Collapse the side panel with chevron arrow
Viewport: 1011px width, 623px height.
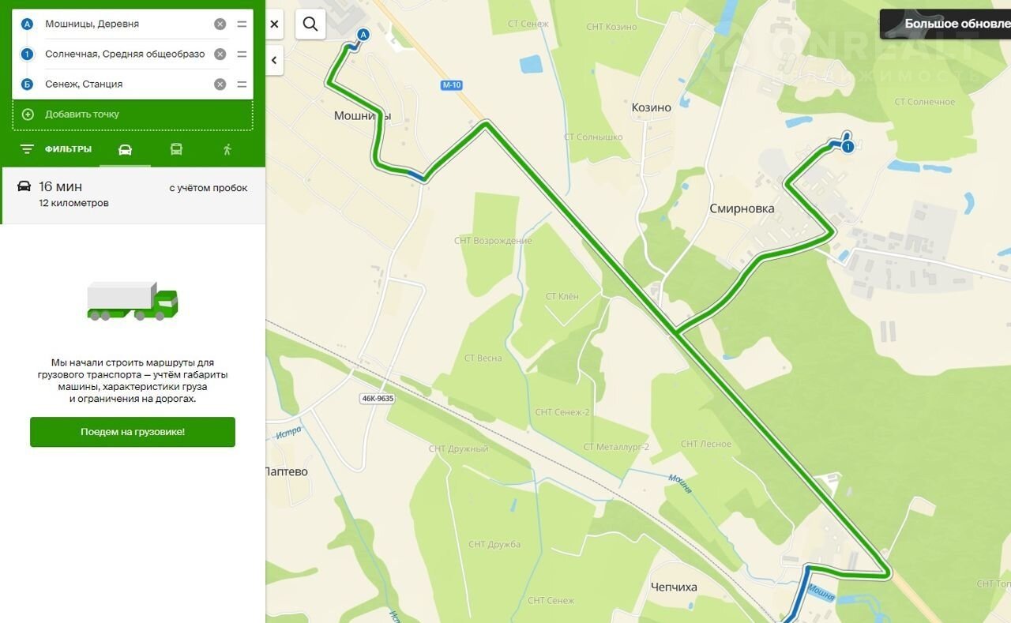[x=274, y=60]
